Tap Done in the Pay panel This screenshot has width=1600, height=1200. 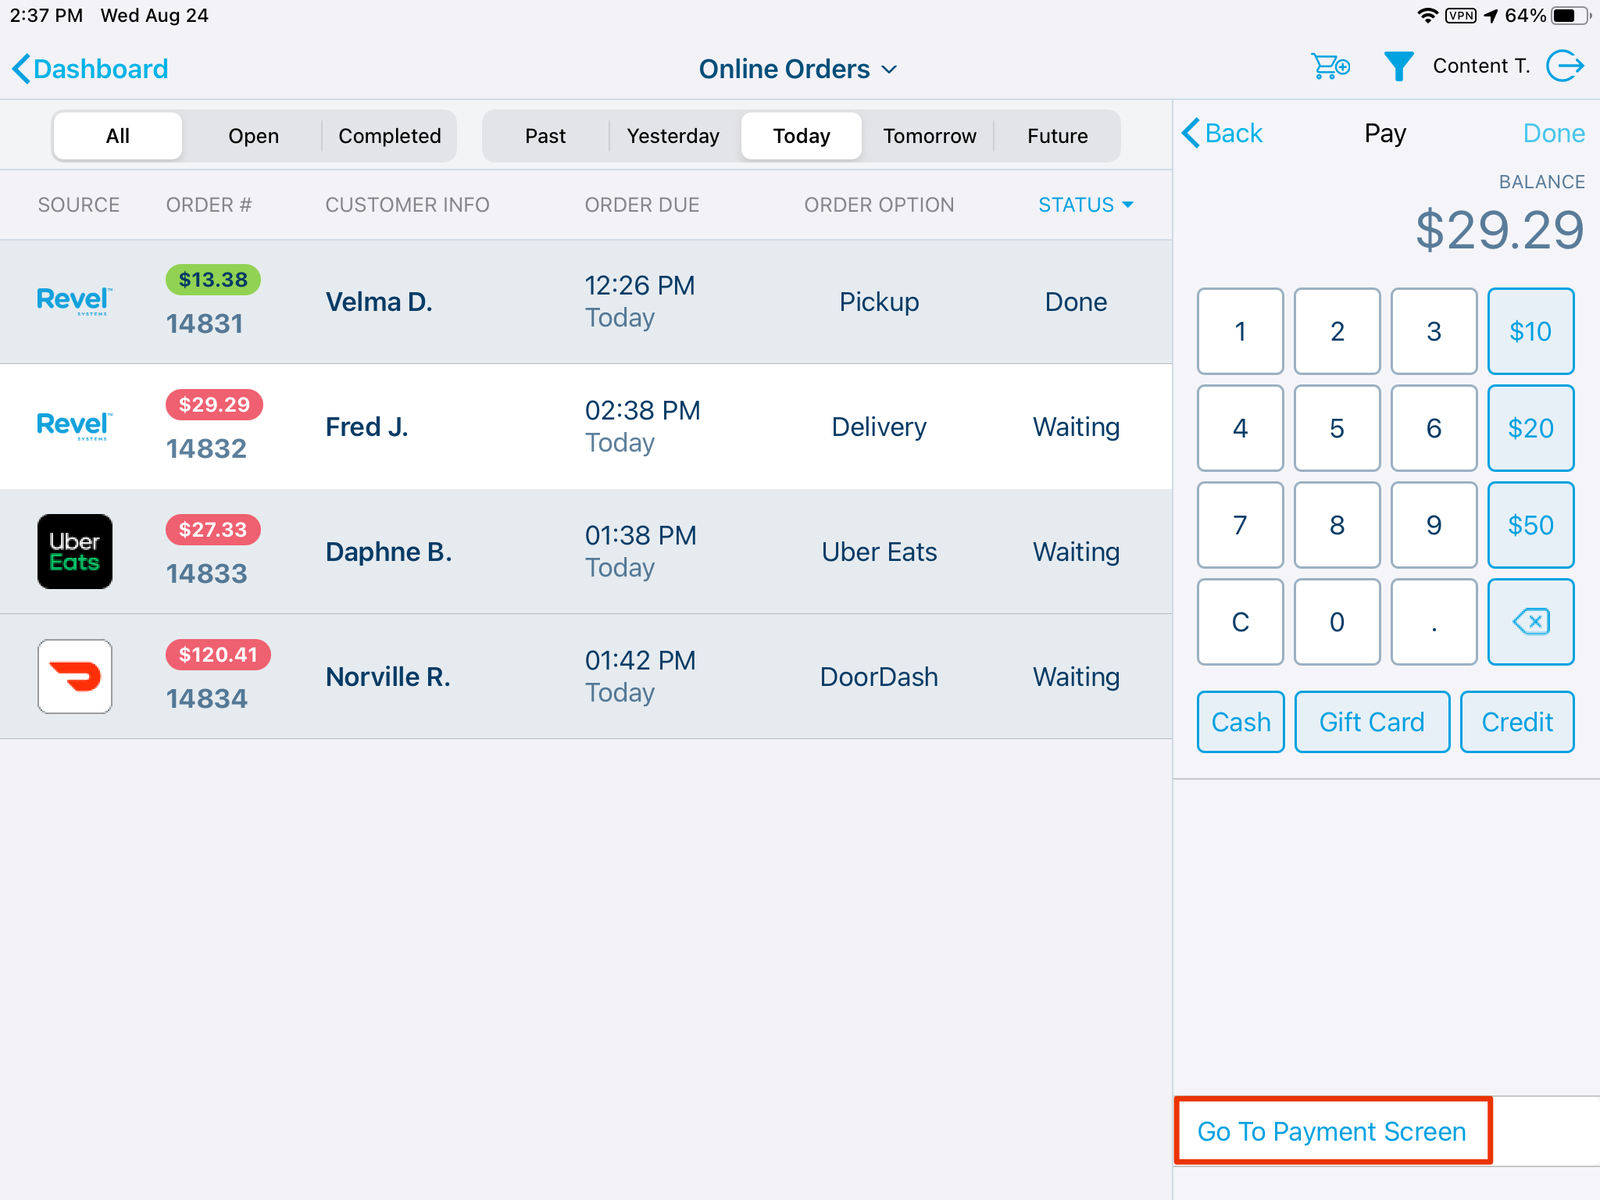tap(1553, 133)
